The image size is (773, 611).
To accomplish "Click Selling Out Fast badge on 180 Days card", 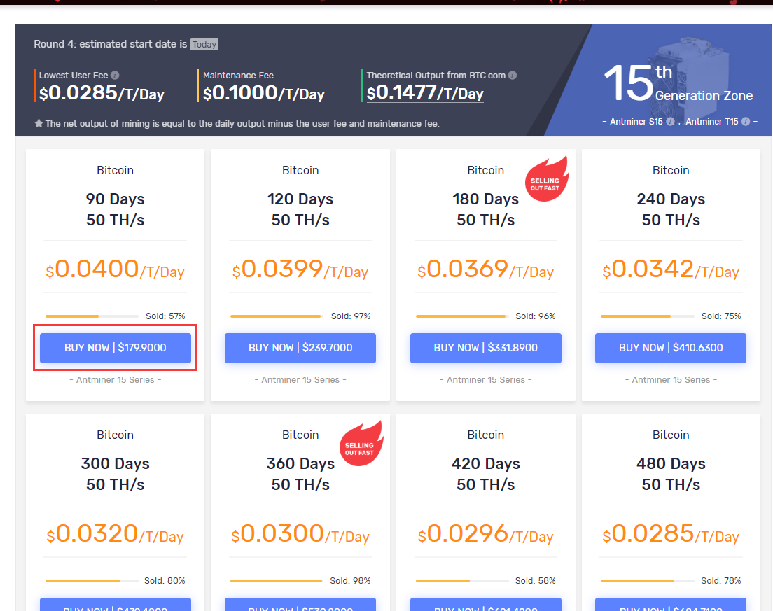I will coord(546,179).
